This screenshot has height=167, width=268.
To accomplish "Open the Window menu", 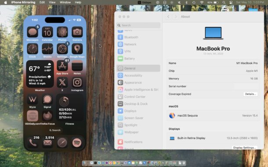I will coord(65,2).
